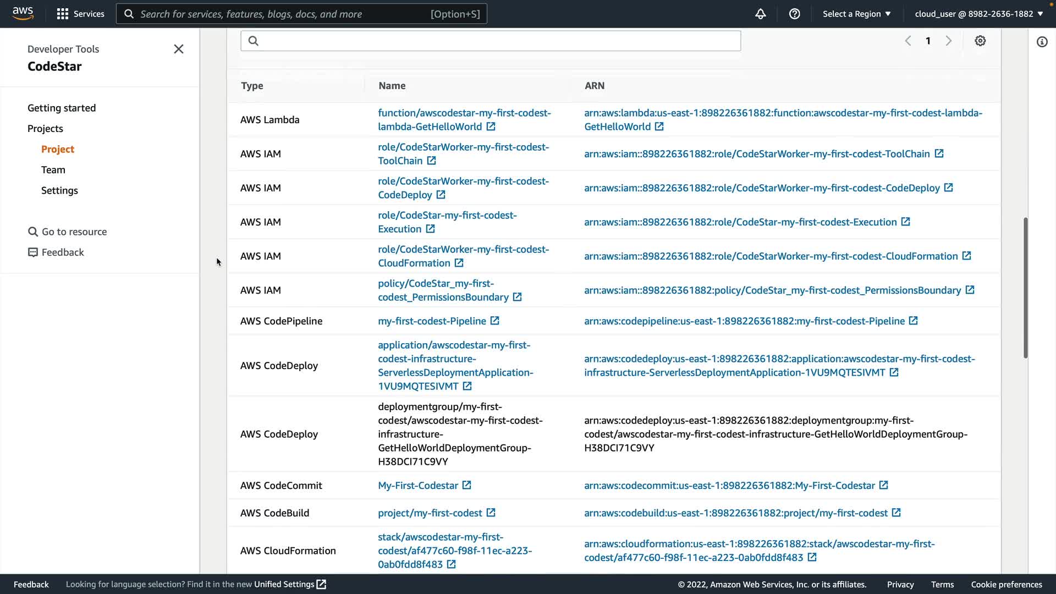1056x594 pixels.
Task: Open the info panel icon
Action: tap(1042, 42)
